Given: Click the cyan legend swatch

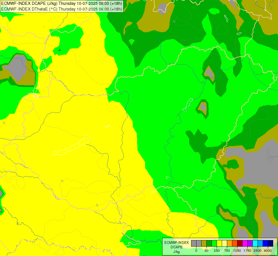Looking at the screenshot, I should [255, 243].
